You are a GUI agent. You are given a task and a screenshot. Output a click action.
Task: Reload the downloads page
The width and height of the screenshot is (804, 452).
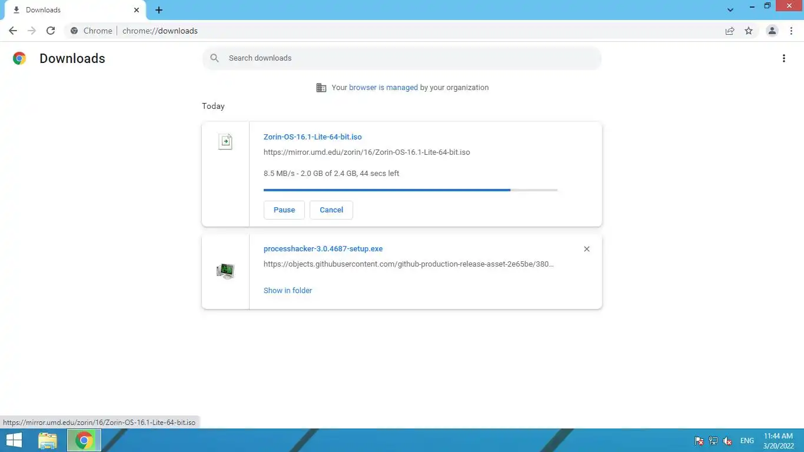point(51,31)
